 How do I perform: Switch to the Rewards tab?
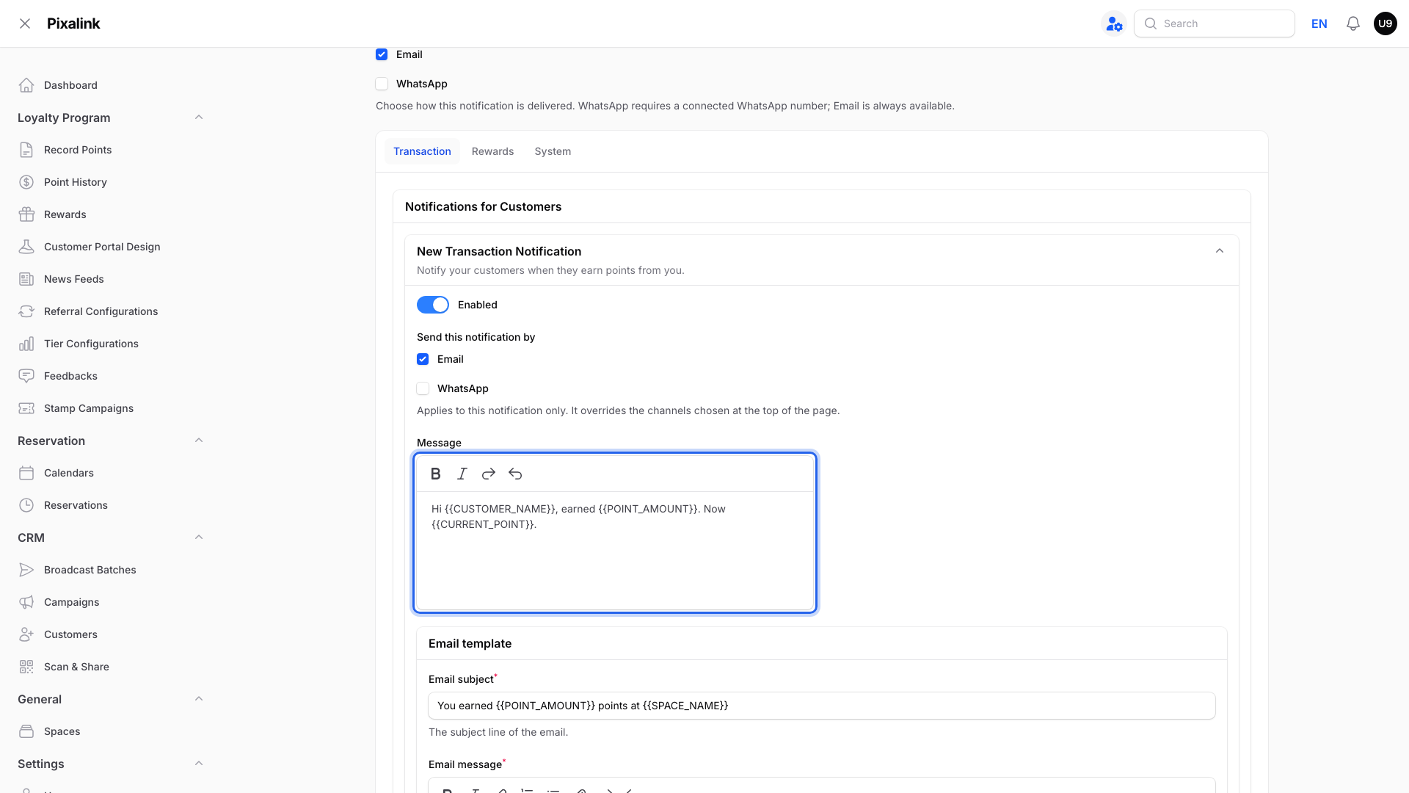pyautogui.click(x=492, y=151)
